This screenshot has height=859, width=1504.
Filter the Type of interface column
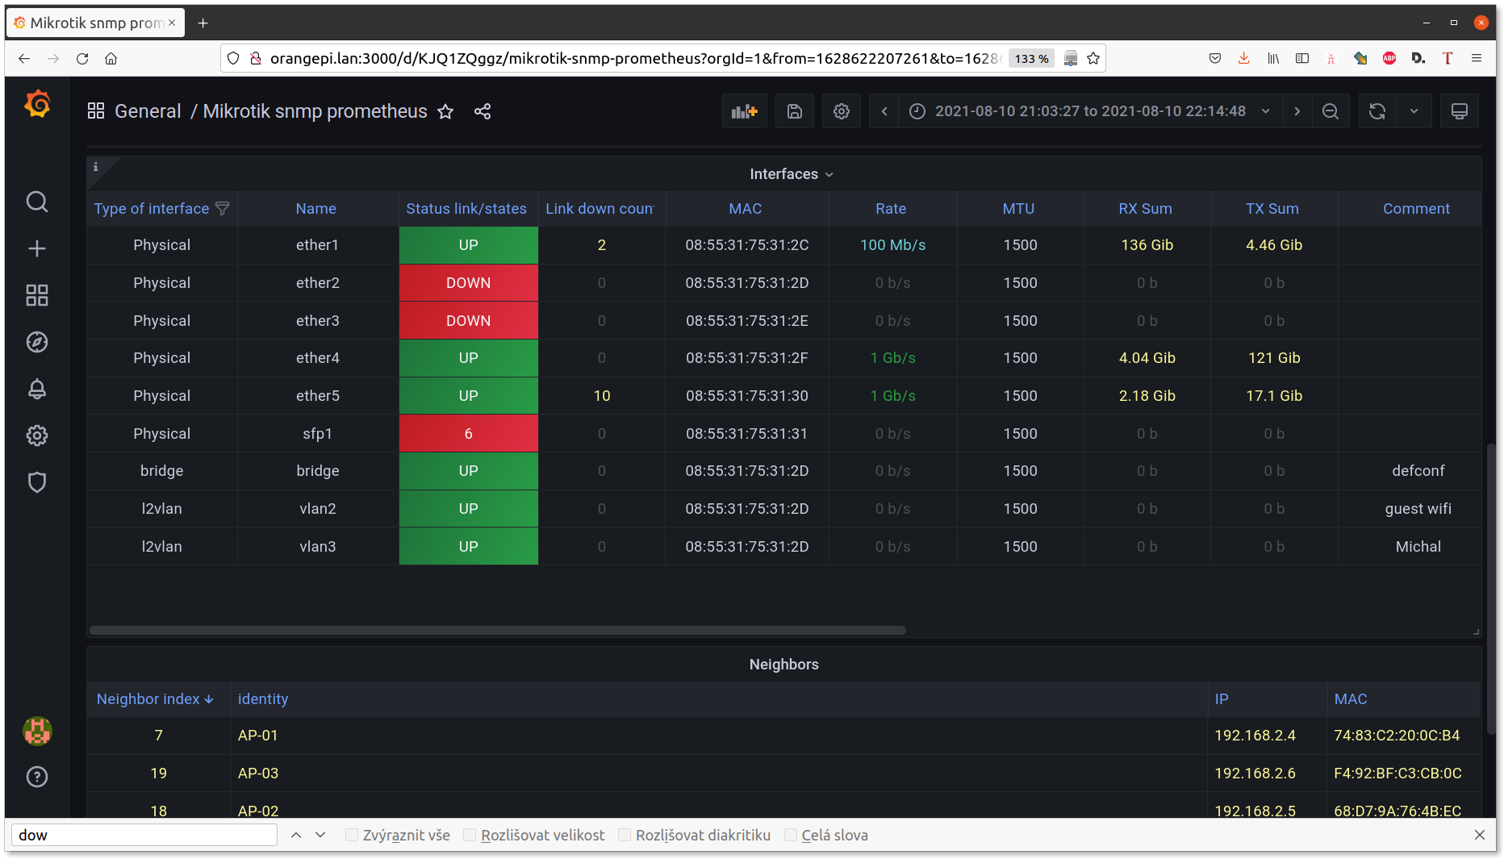223,209
